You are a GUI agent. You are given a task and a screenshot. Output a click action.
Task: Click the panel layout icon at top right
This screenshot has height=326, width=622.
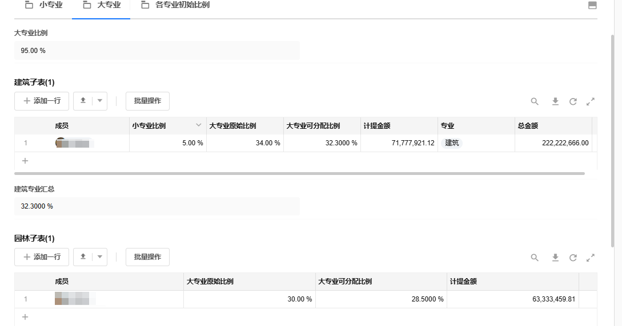(x=592, y=5)
